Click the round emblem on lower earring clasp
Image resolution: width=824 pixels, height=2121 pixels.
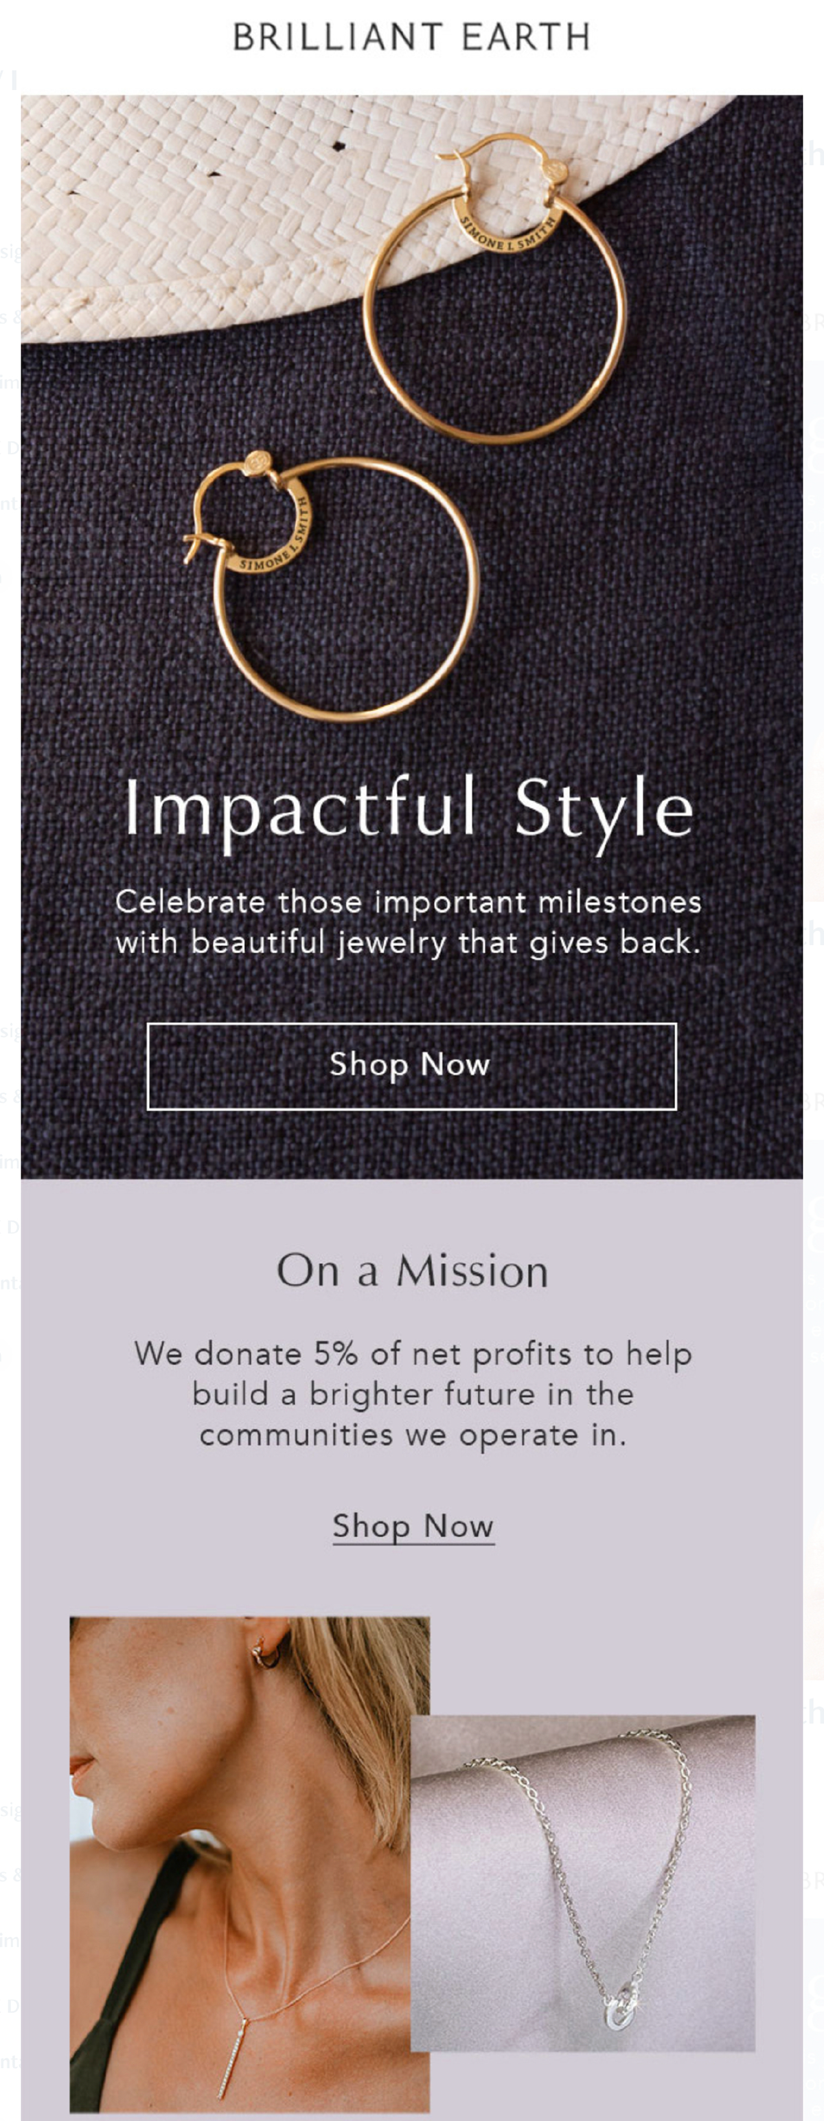pos(257,462)
